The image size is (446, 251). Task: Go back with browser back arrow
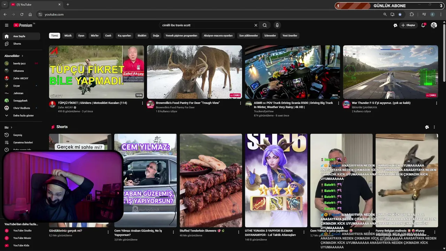click(x=5, y=14)
